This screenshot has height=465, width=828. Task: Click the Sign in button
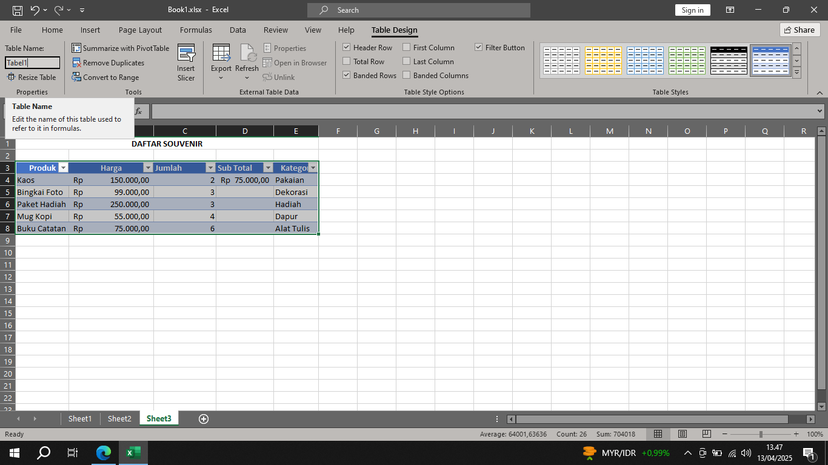click(x=692, y=10)
